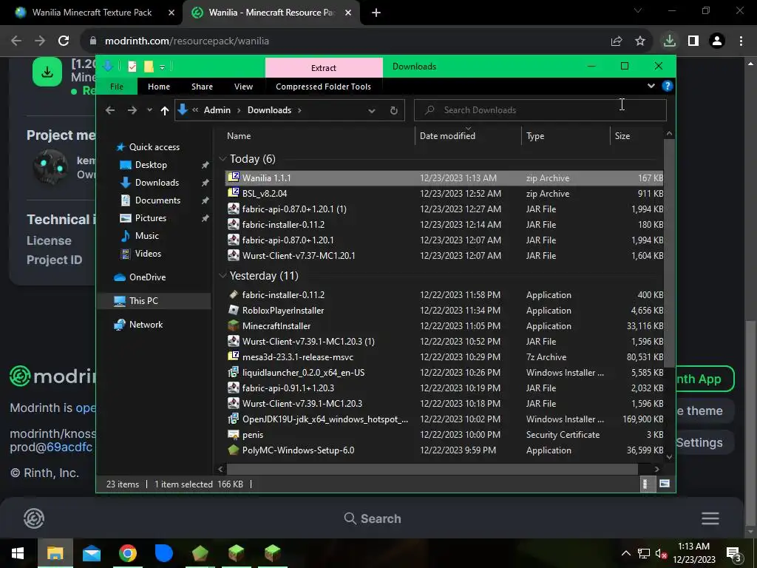
Task: Open the Modrinth hamburger menu
Action: pyautogui.click(x=710, y=518)
